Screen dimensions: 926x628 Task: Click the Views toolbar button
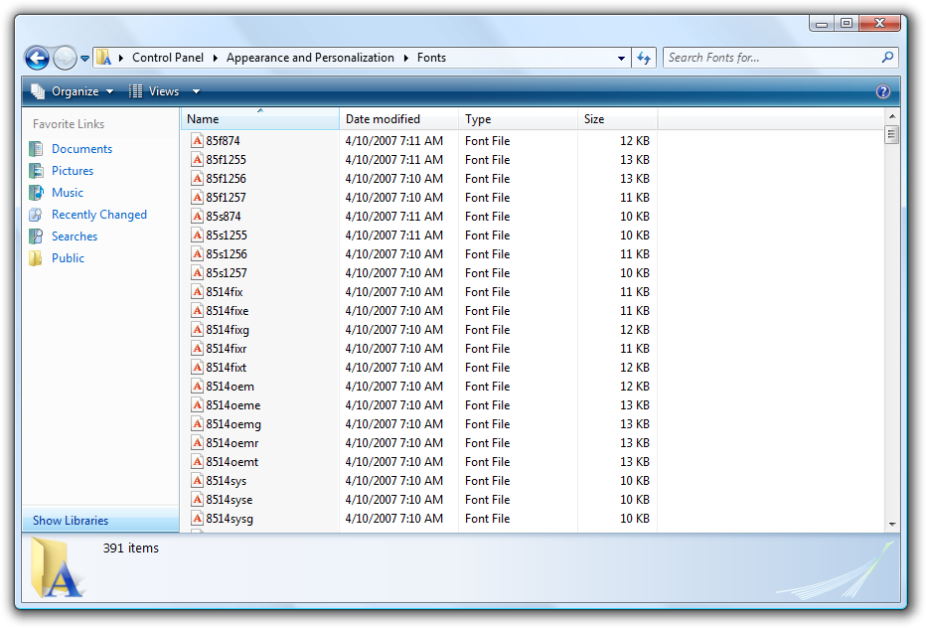(x=155, y=91)
